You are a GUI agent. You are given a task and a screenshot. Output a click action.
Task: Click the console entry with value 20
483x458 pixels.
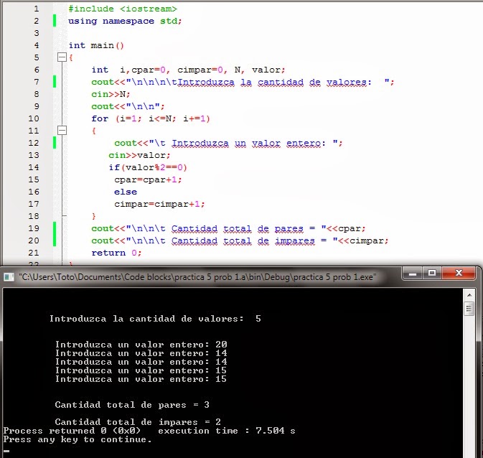141,345
